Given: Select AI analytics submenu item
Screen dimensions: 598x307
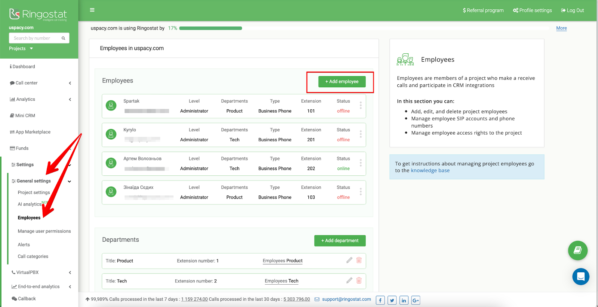Looking at the screenshot, I should [30, 204].
